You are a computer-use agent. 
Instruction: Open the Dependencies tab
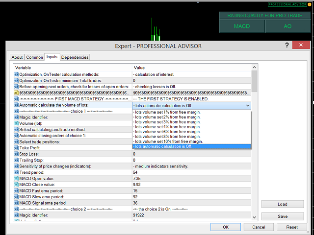point(75,57)
